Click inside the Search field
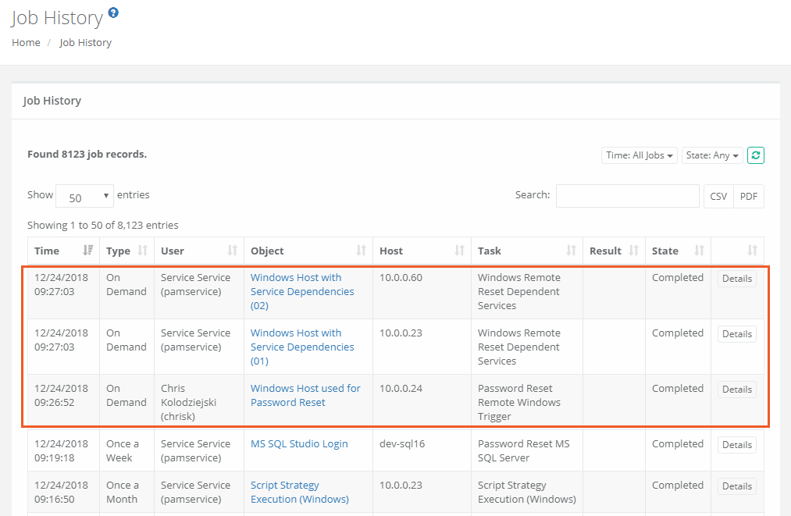Viewport: 791px width, 516px height. (627, 196)
